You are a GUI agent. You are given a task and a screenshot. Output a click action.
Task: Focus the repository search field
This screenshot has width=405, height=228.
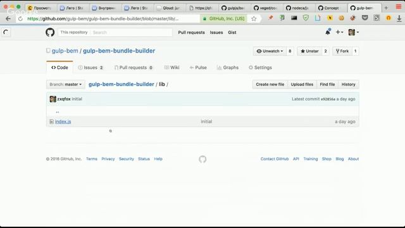point(132,32)
